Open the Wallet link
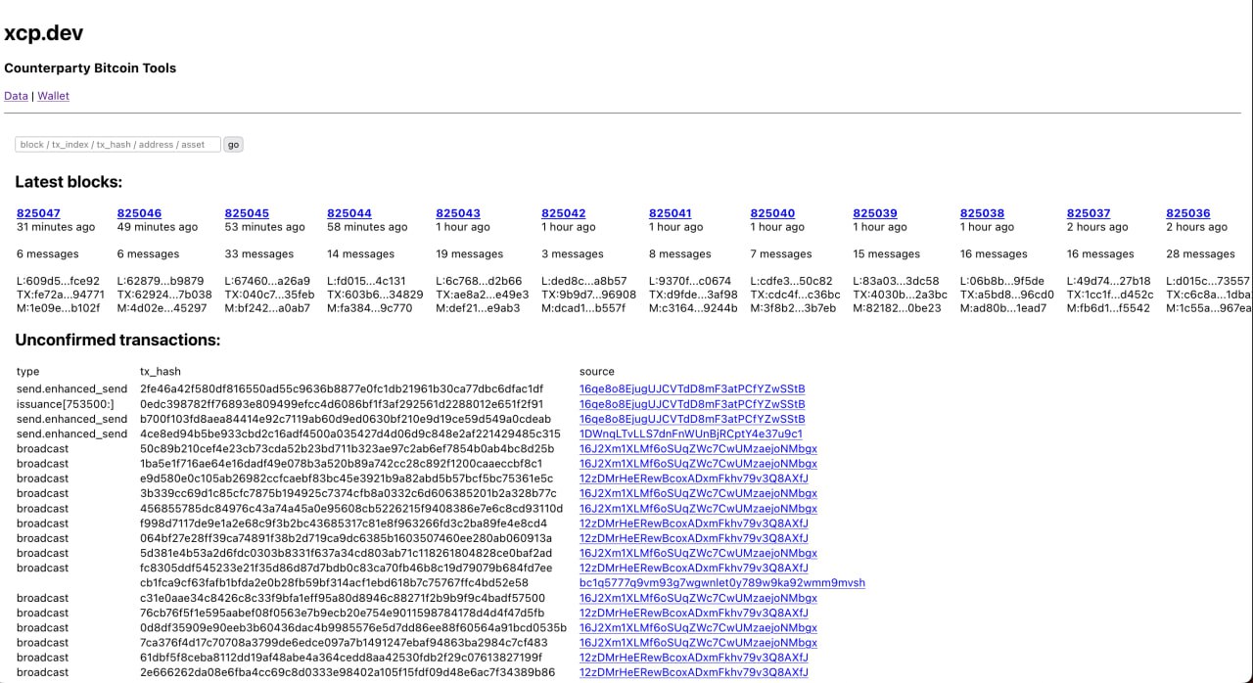This screenshot has width=1253, height=683. pyautogui.click(x=53, y=96)
